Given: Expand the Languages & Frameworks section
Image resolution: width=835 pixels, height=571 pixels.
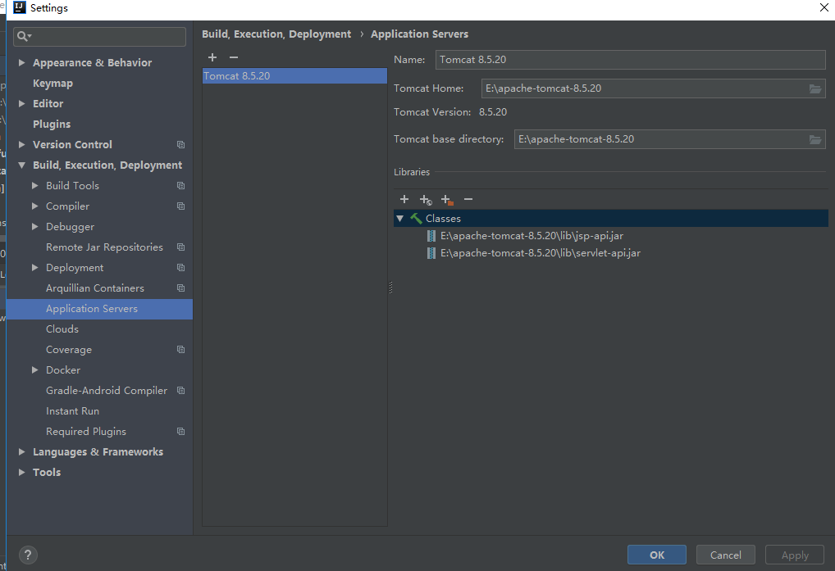Looking at the screenshot, I should (x=21, y=451).
